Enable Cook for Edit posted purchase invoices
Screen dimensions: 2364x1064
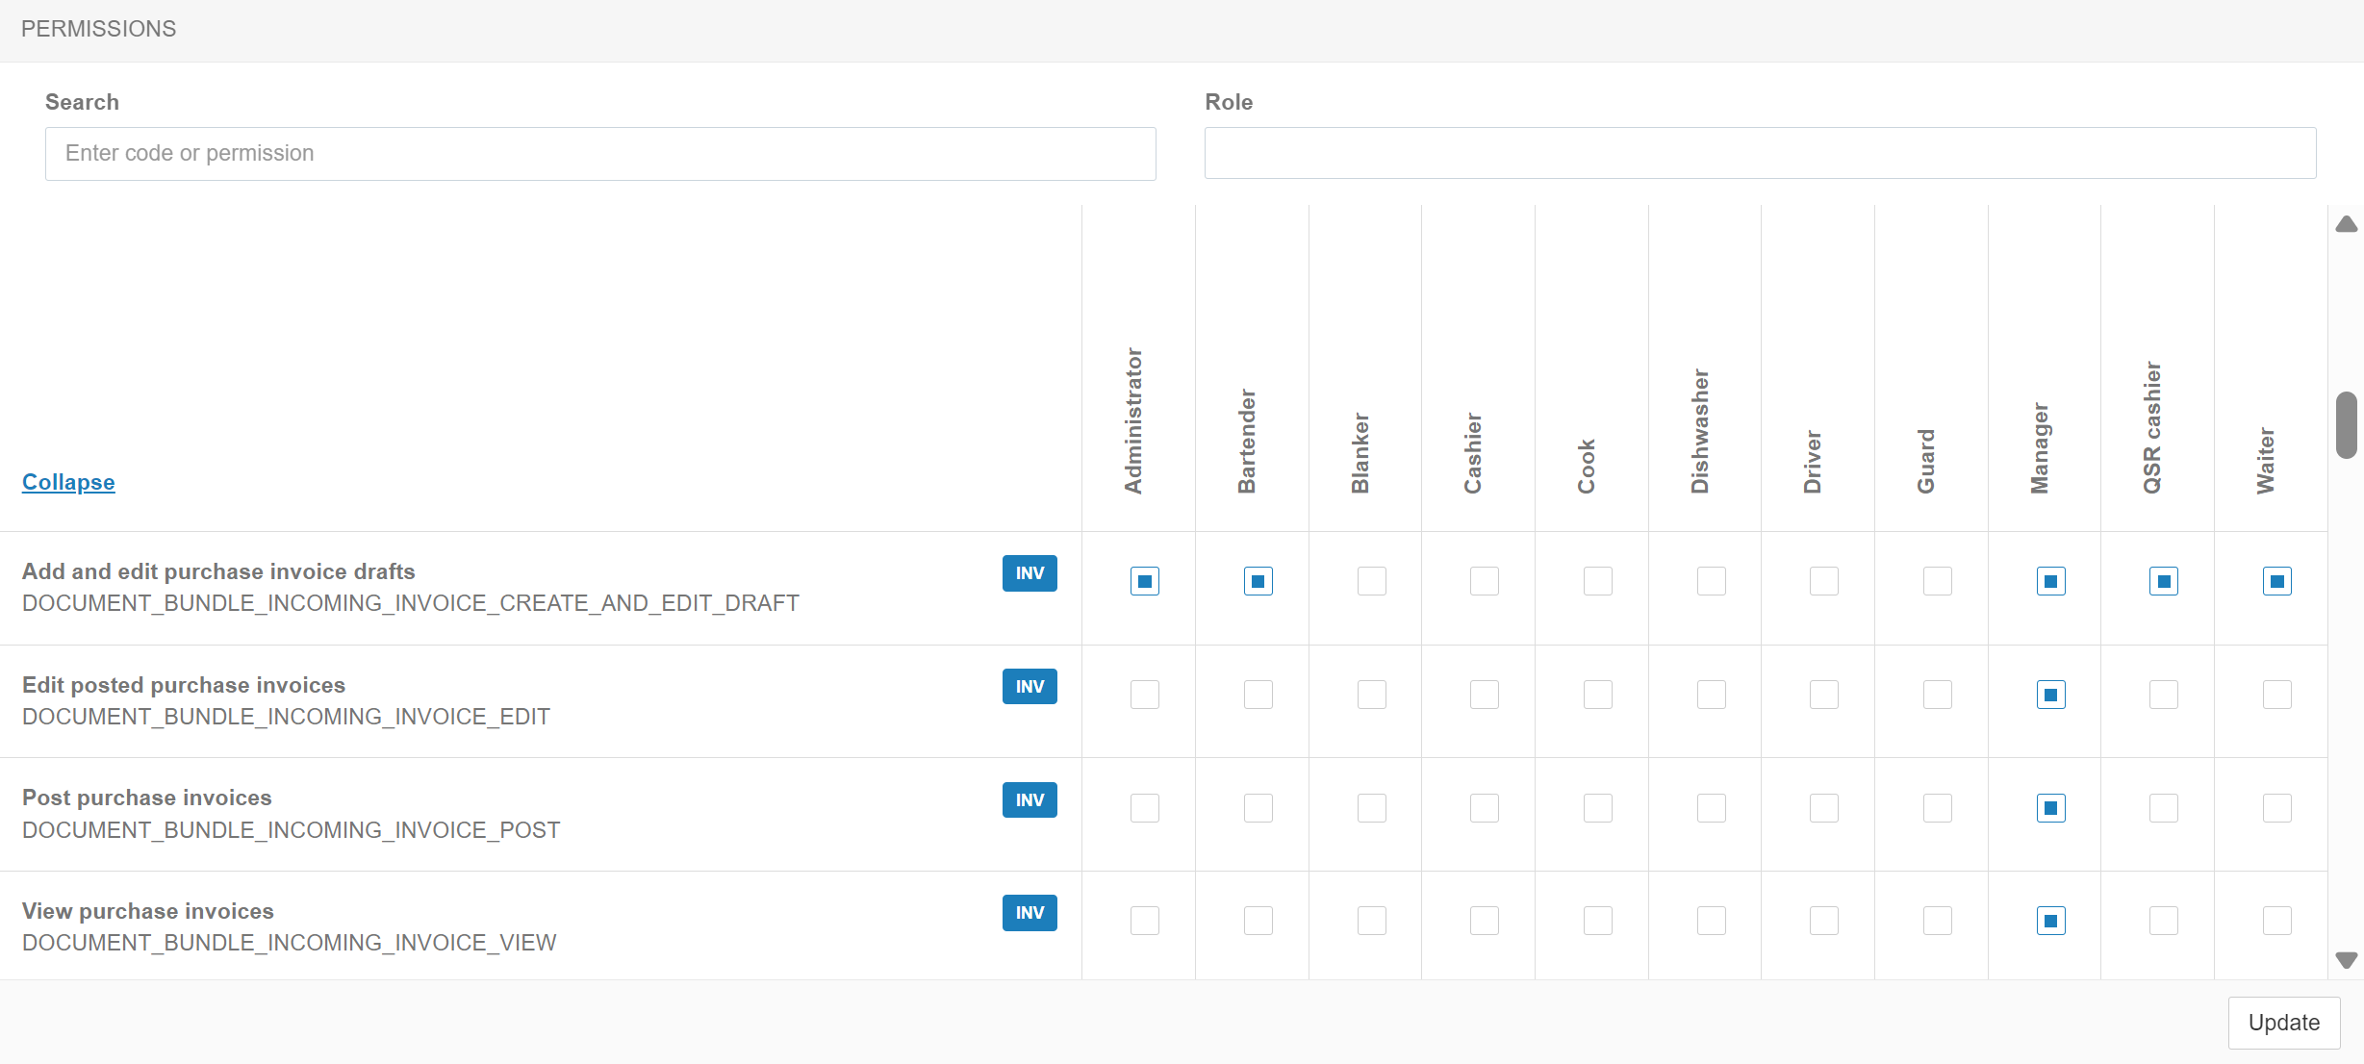[1597, 695]
